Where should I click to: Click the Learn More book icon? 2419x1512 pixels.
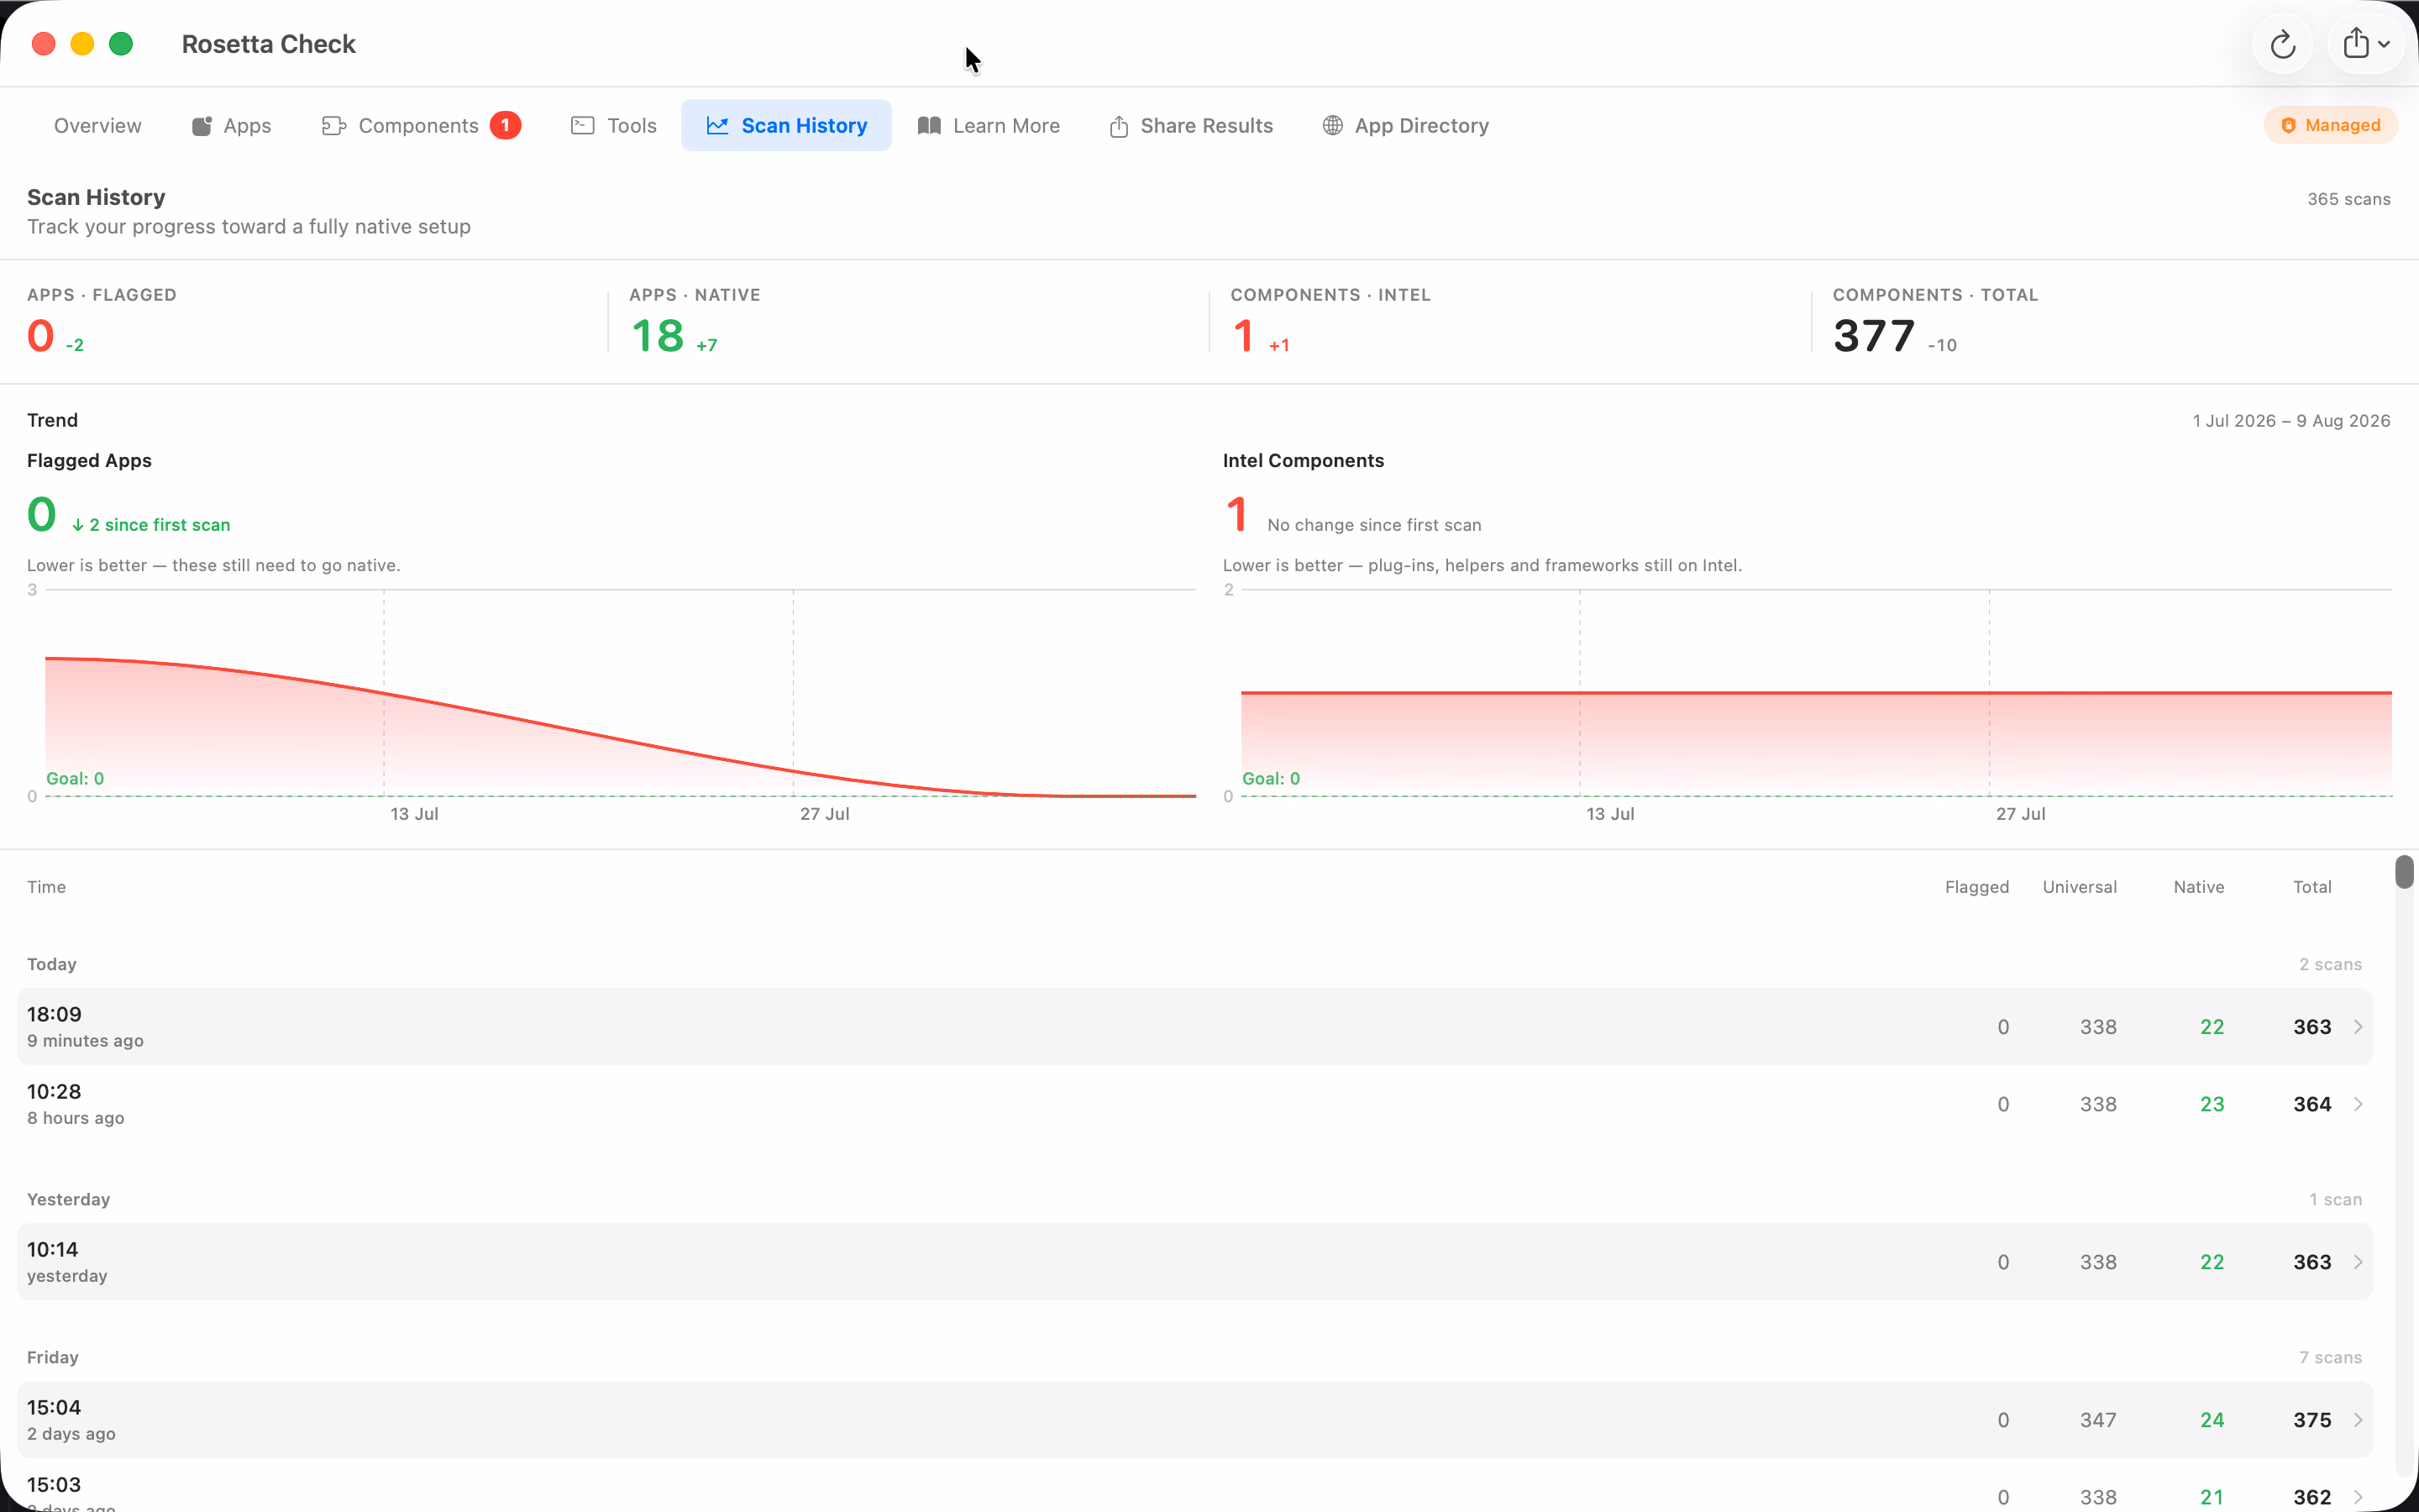[x=930, y=126]
